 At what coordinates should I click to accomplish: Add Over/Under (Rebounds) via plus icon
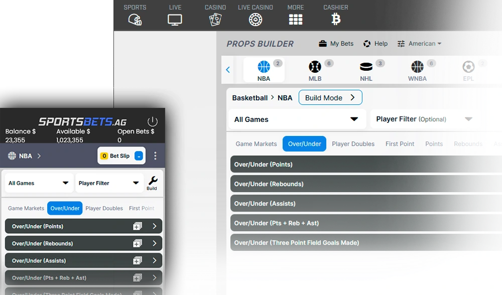tap(138, 243)
